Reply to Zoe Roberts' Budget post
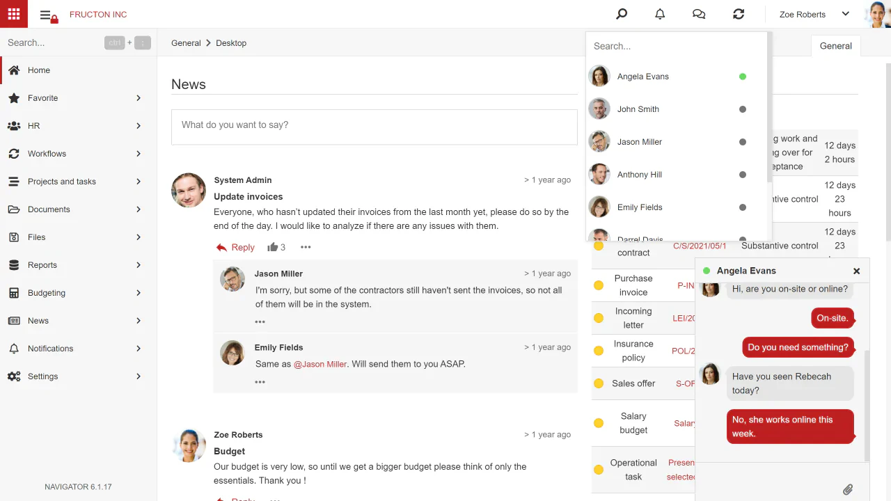This screenshot has height=501, width=891. click(x=243, y=498)
